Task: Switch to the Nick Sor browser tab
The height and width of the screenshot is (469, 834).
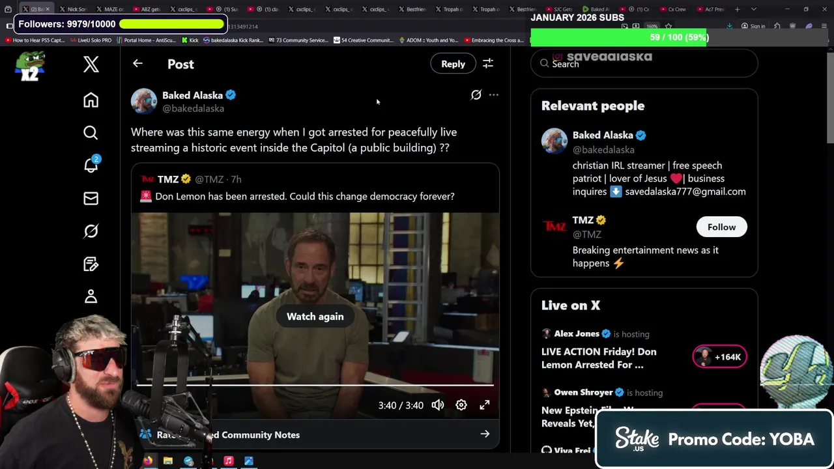Action: (x=73, y=9)
